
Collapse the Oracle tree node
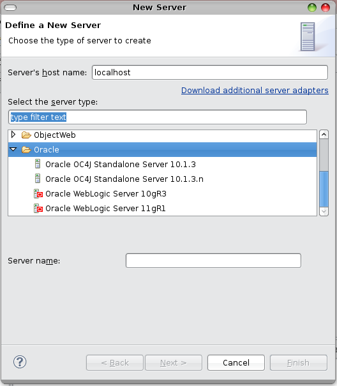[13, 149]
